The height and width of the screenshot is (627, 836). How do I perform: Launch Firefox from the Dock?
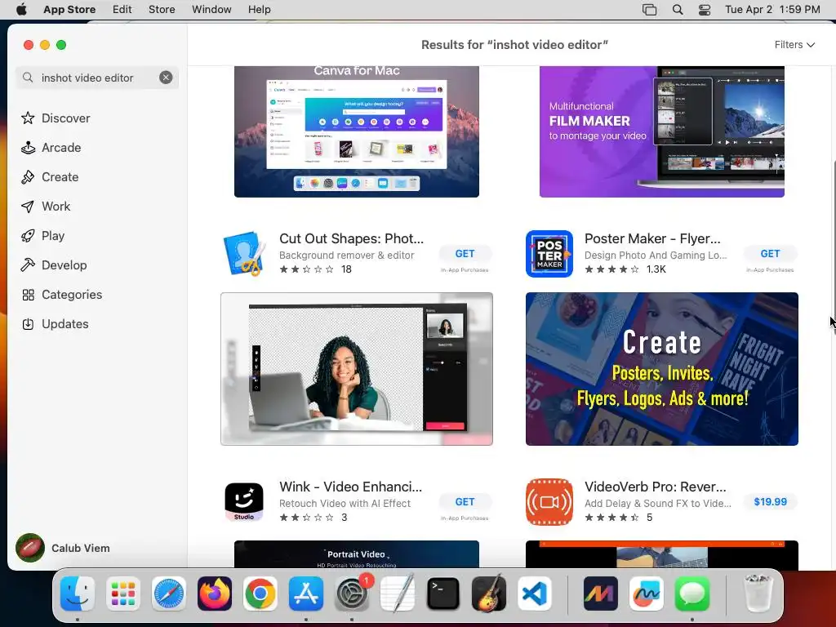click(x=215, y=594)
